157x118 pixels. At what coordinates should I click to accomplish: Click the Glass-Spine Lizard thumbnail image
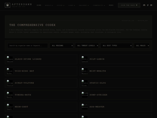click(x=10, y=59)
